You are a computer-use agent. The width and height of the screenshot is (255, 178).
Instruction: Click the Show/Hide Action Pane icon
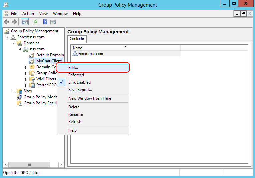coord(53,22)
